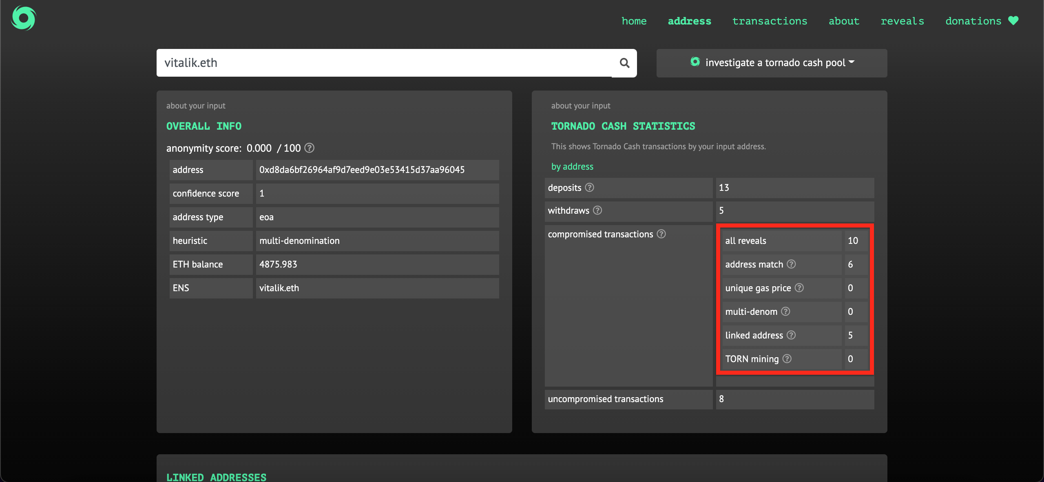
Task: Expand the investigate a tornado cash pool dropdown
Action: coord(772,63)
